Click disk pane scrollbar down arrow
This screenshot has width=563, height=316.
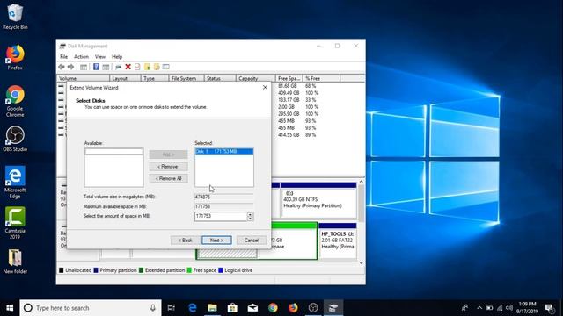[x=362, y=262]
